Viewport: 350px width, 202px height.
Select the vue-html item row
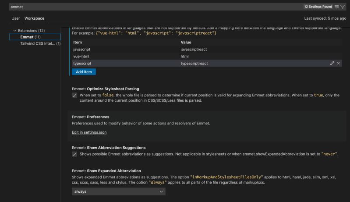click(207, 57)
